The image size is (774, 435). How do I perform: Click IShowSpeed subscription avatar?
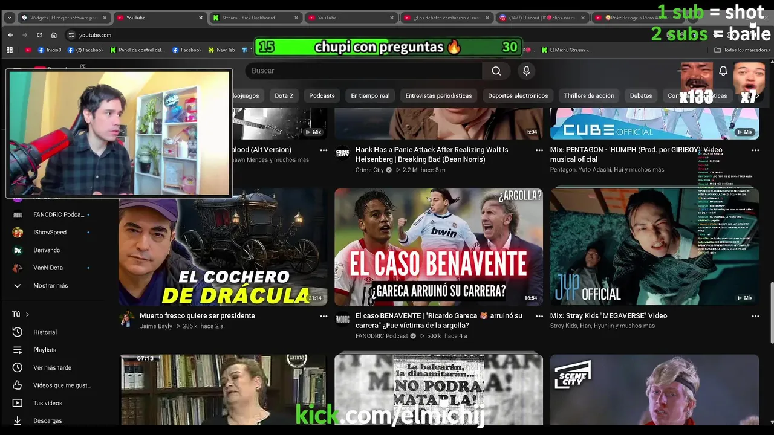(18, 233)
